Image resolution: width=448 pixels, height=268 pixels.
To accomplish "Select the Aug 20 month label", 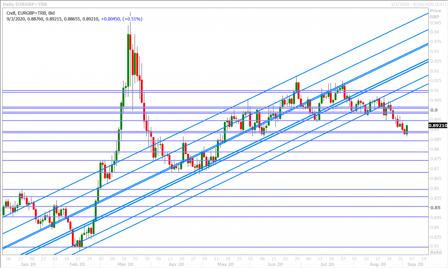I will click(378, 264).
